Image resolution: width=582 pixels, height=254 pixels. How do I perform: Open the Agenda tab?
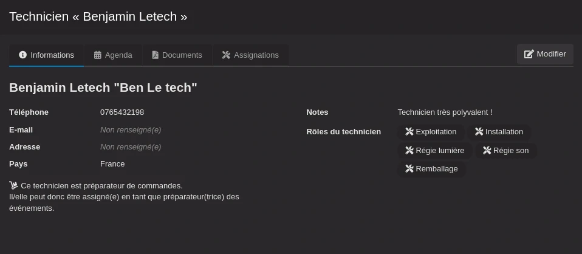pos(113,55)
